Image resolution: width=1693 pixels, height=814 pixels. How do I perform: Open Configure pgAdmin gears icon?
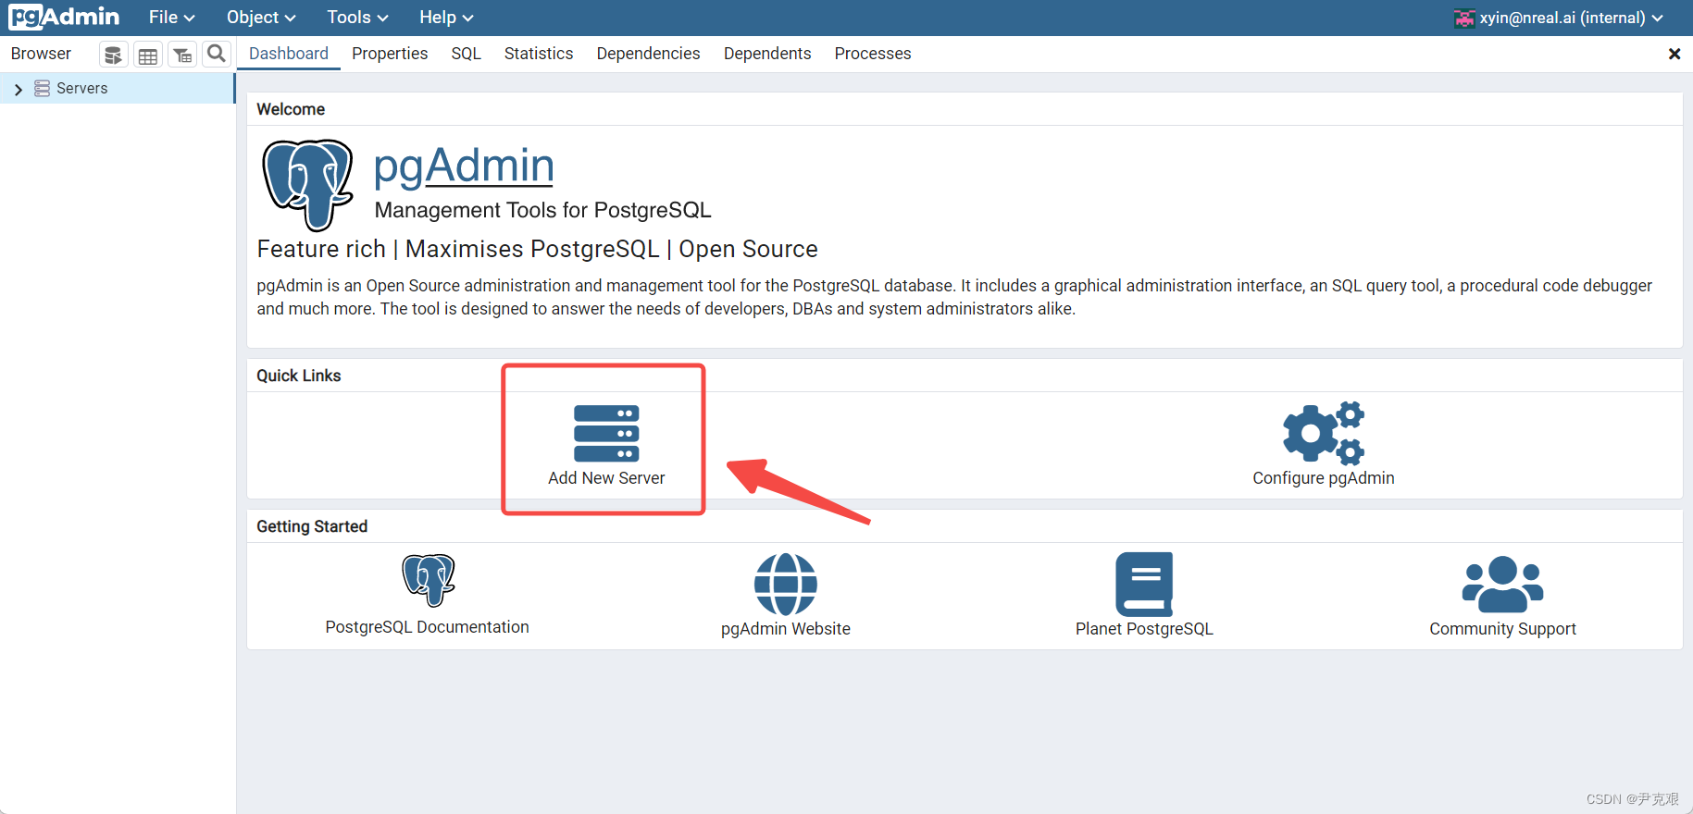(1324, 433)
